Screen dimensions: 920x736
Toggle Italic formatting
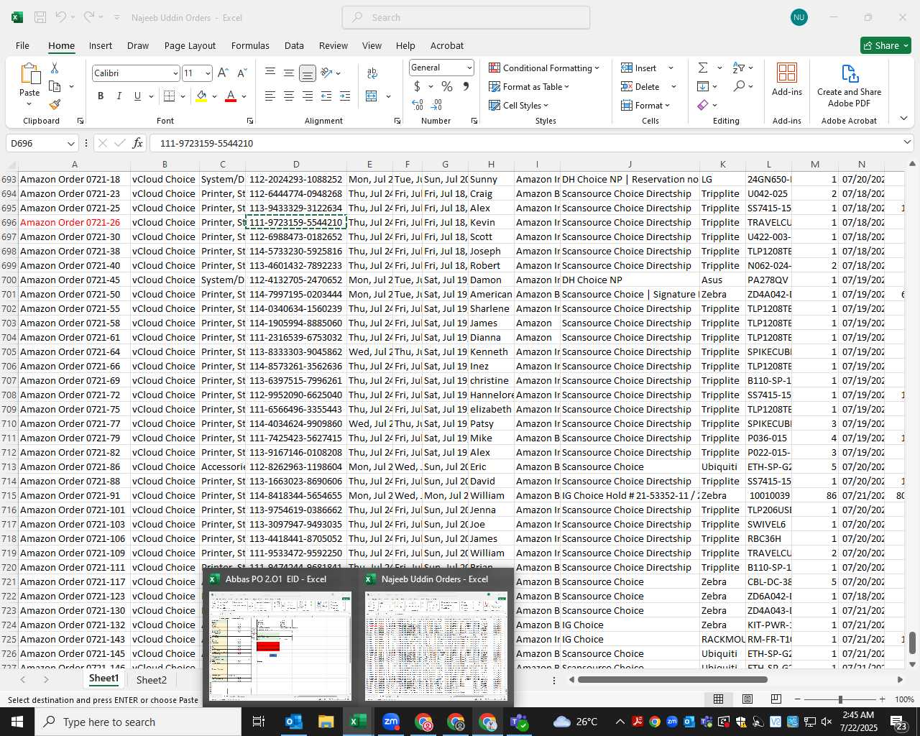(119, 96)
